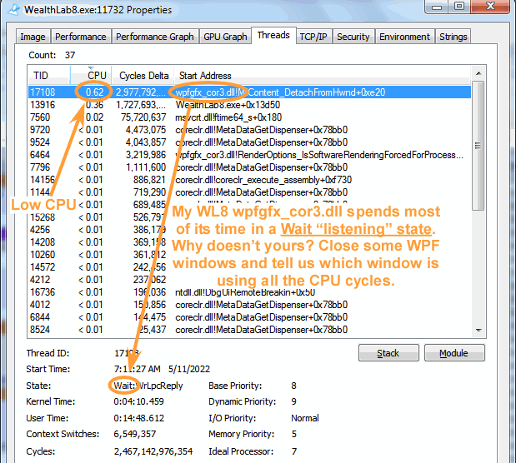Click the WealthLab8.exe+0x13d50 start address
The height and width of the screenshot is (463, 516).
coord(228,105)
